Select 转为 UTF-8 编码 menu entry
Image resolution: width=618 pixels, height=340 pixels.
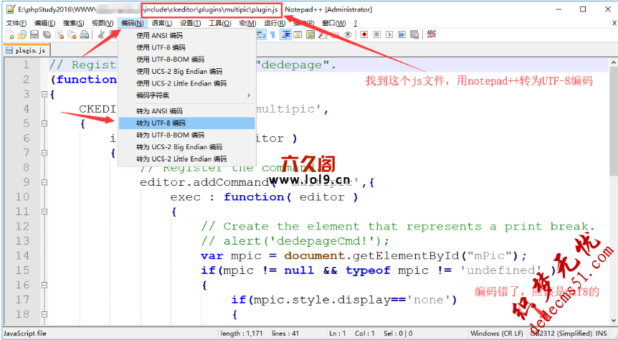tap(160, 123)
